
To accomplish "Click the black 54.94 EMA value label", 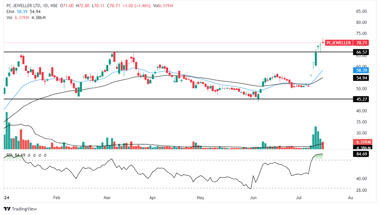I will pyautogui.click(x=361, y=78).
